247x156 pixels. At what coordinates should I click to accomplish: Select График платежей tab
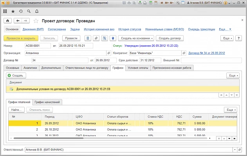(x=19, y=102)
